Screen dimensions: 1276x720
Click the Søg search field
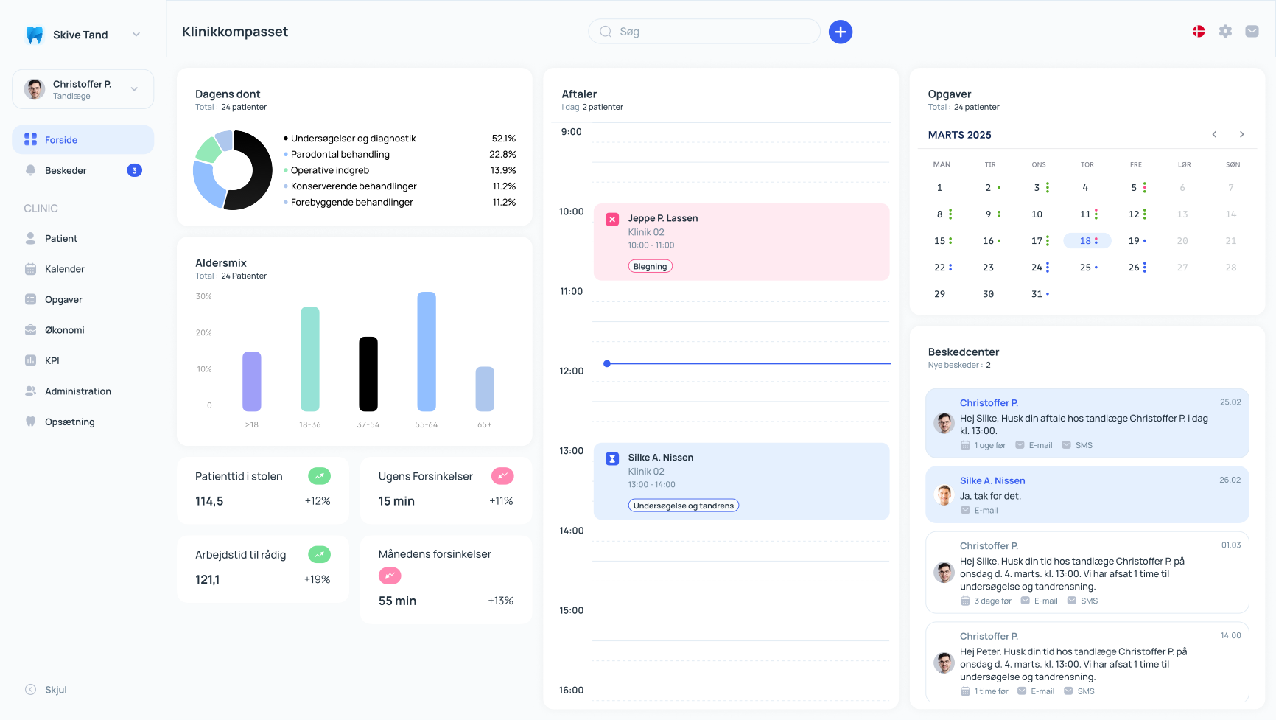(704, 32)
